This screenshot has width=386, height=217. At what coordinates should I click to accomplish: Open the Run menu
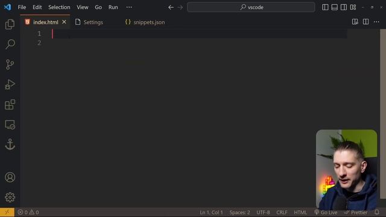[113, 7]
